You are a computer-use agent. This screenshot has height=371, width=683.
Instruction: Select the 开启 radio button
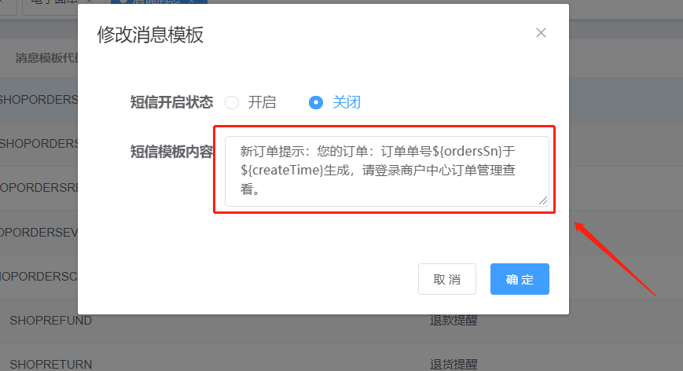pyautogui.click(x=232, y=103)
